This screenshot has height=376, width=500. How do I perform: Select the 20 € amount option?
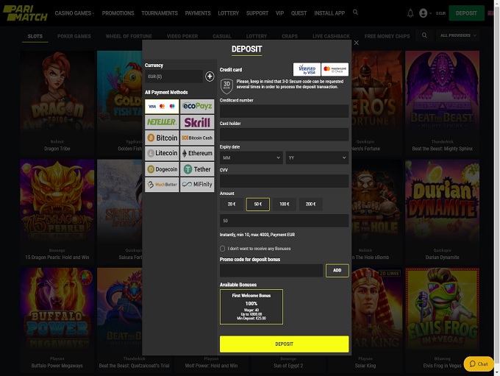[231, 205]
